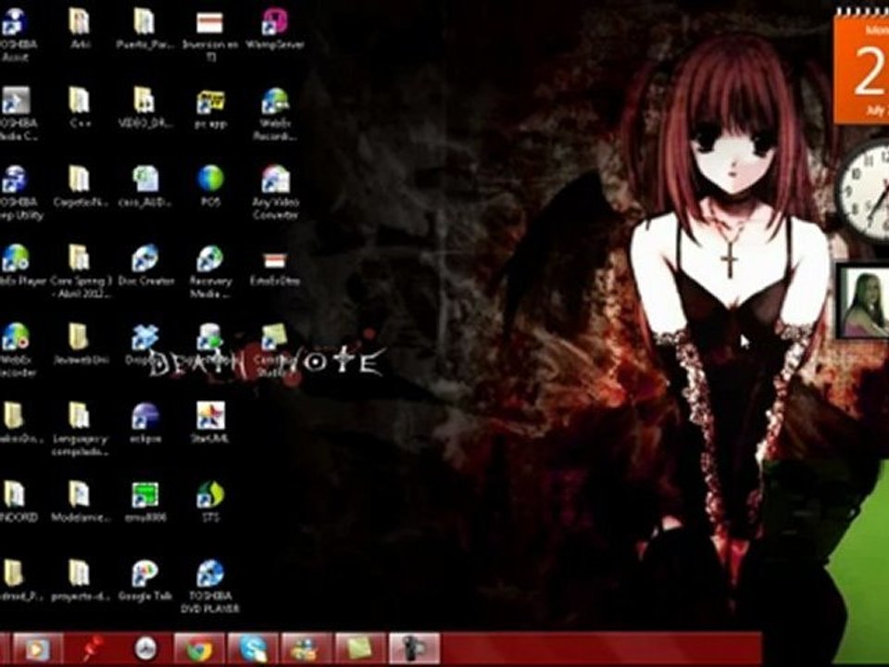Open the VIDEO_04... folder
889x667 pixels.
(x=144, y=107)
